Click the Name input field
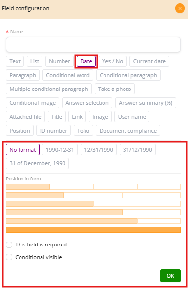The width and height of the screenshot is (188, 289). point(93,44)
